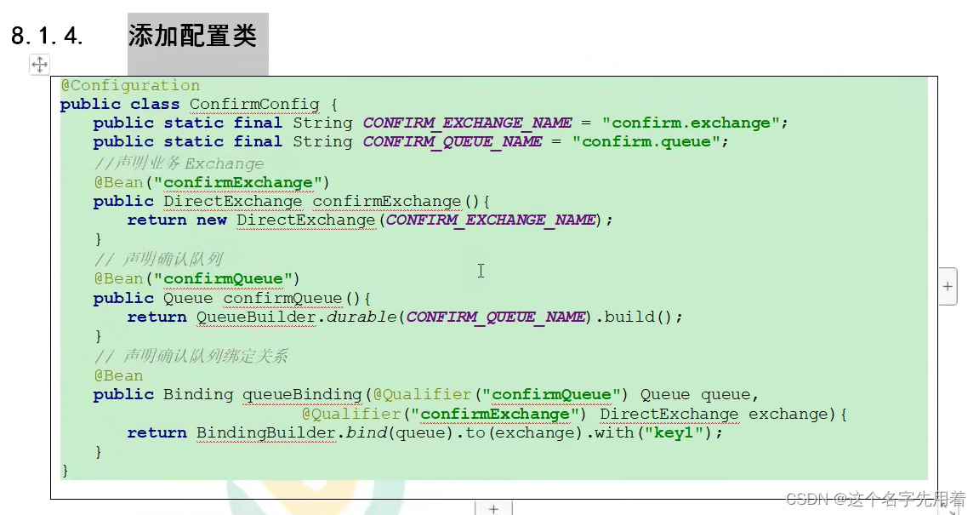Screen dimensions: 979x515
Task: Click the constant CONFIRM_EXCHANGE_NAME declaration
Action: click(x=467, y=123)
